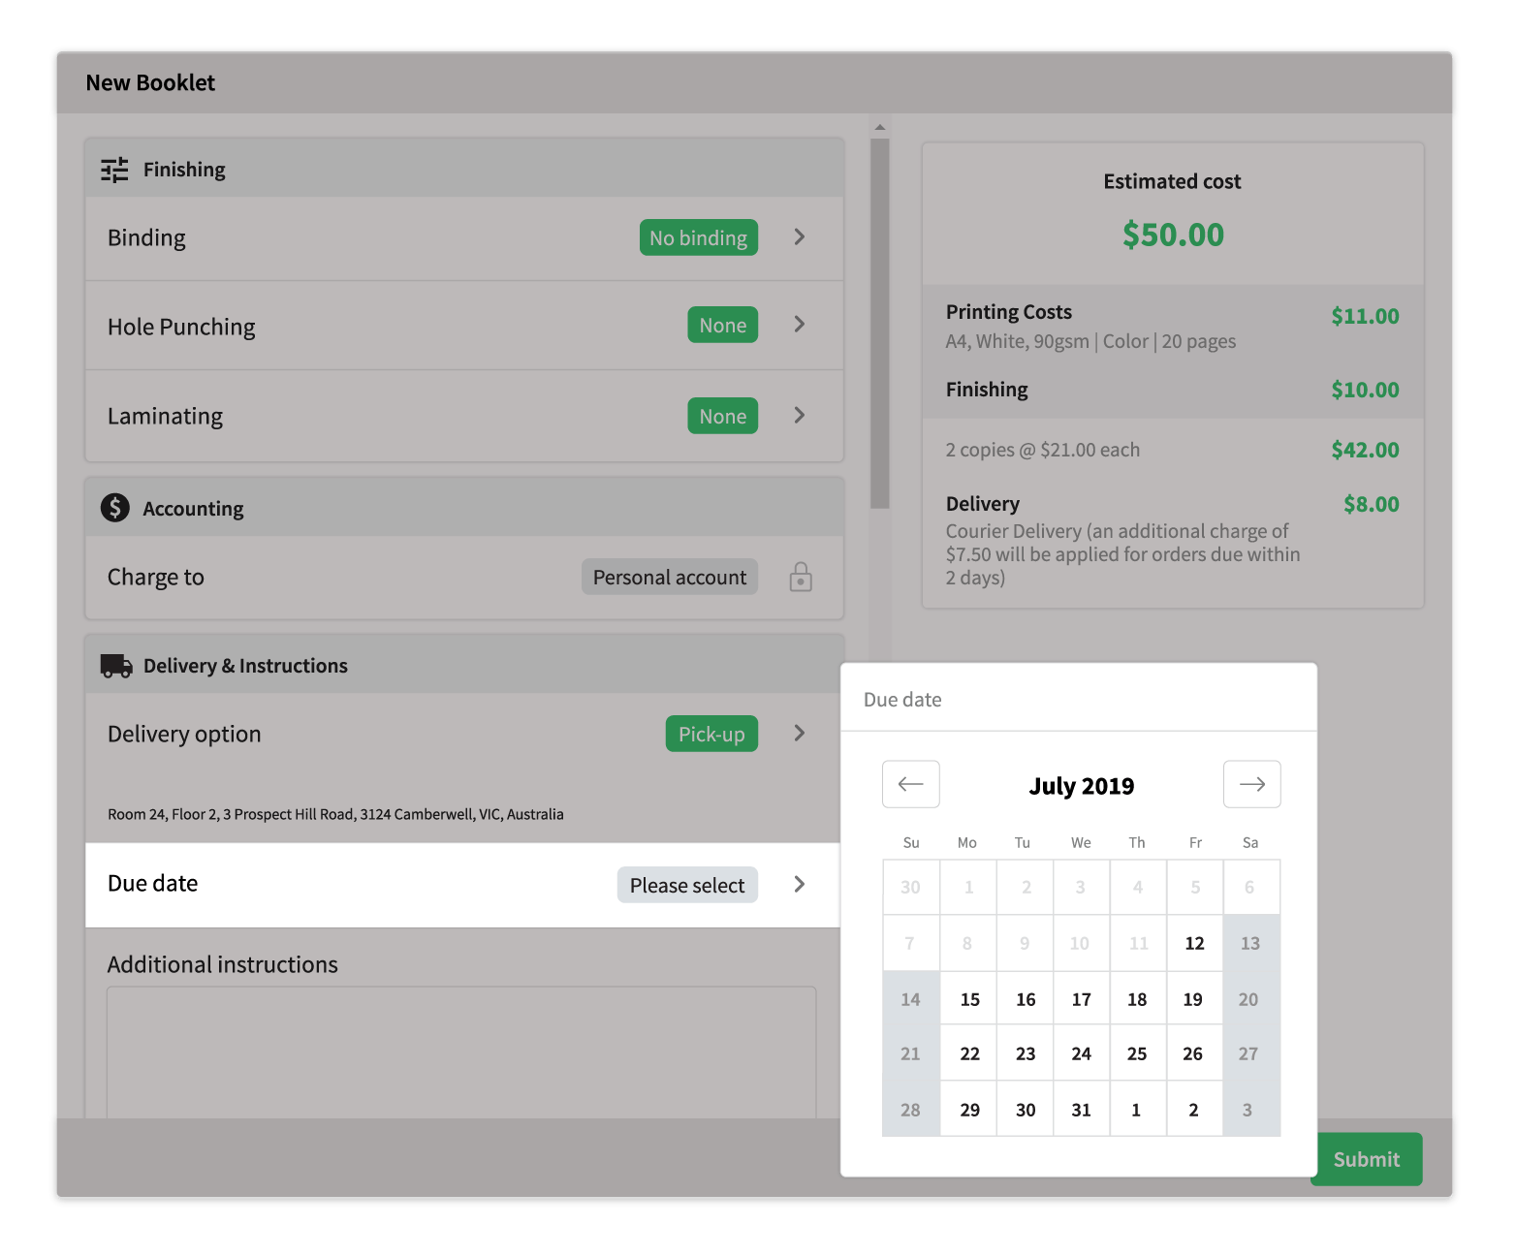
Task: Select July 31 in the calendar
Action: (x=1082, y=1110)
